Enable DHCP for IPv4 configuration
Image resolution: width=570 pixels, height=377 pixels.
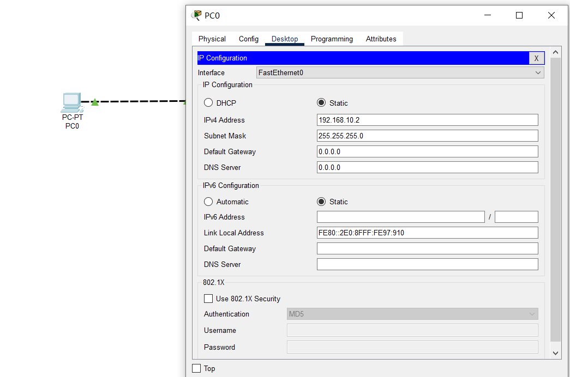208,102
